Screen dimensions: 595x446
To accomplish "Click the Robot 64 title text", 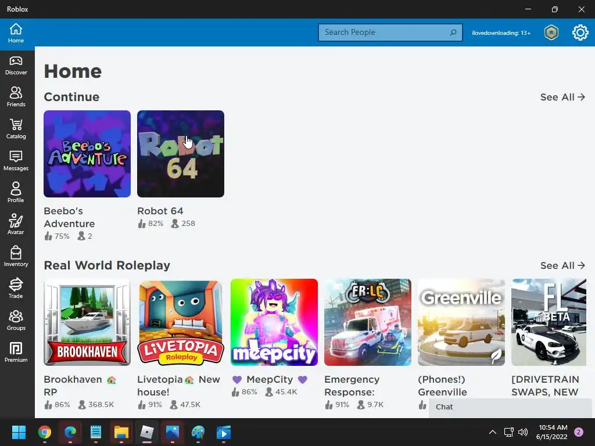I will pos(160,211).
